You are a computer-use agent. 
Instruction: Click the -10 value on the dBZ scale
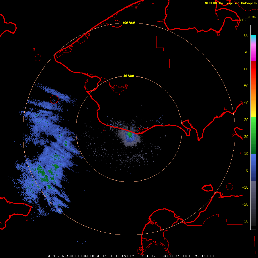245,187
